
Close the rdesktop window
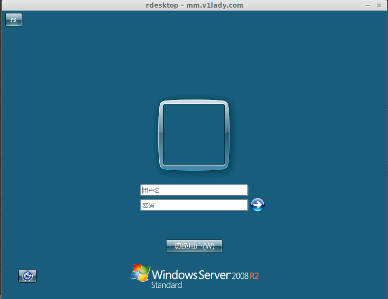(x=378, y=5)
